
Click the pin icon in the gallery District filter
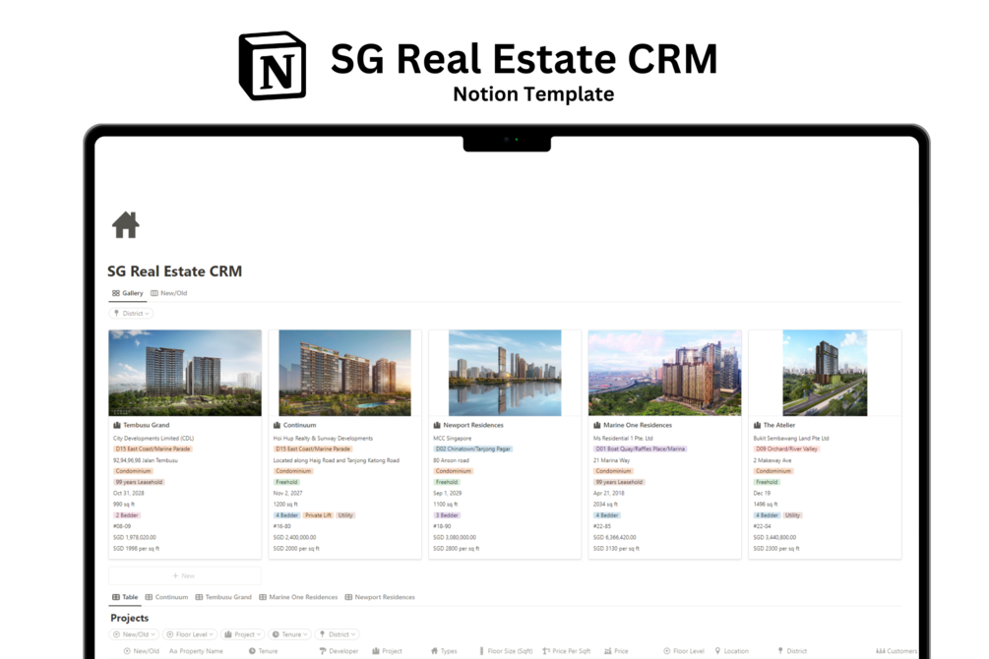click(116, 314)
